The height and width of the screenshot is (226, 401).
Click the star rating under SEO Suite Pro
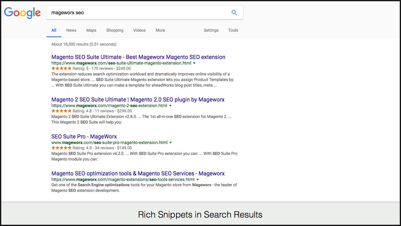61,148
